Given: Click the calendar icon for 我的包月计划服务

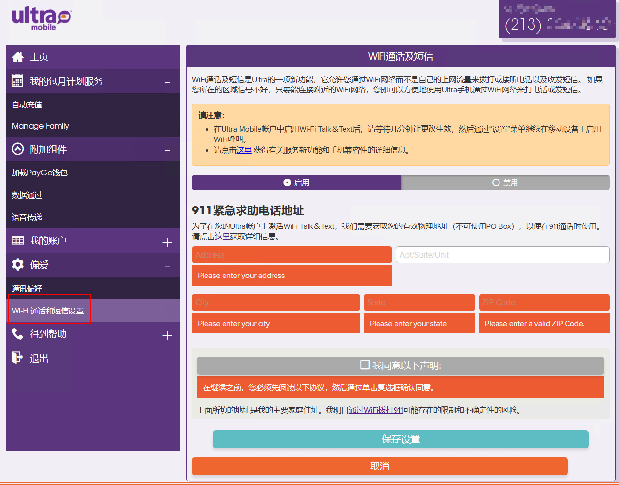Looking at the screenshot, I should click(x=17, y=81).
